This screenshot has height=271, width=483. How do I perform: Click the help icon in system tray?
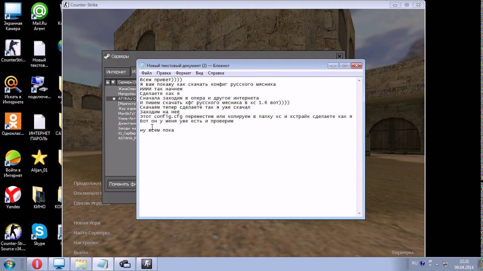(422, 263)
